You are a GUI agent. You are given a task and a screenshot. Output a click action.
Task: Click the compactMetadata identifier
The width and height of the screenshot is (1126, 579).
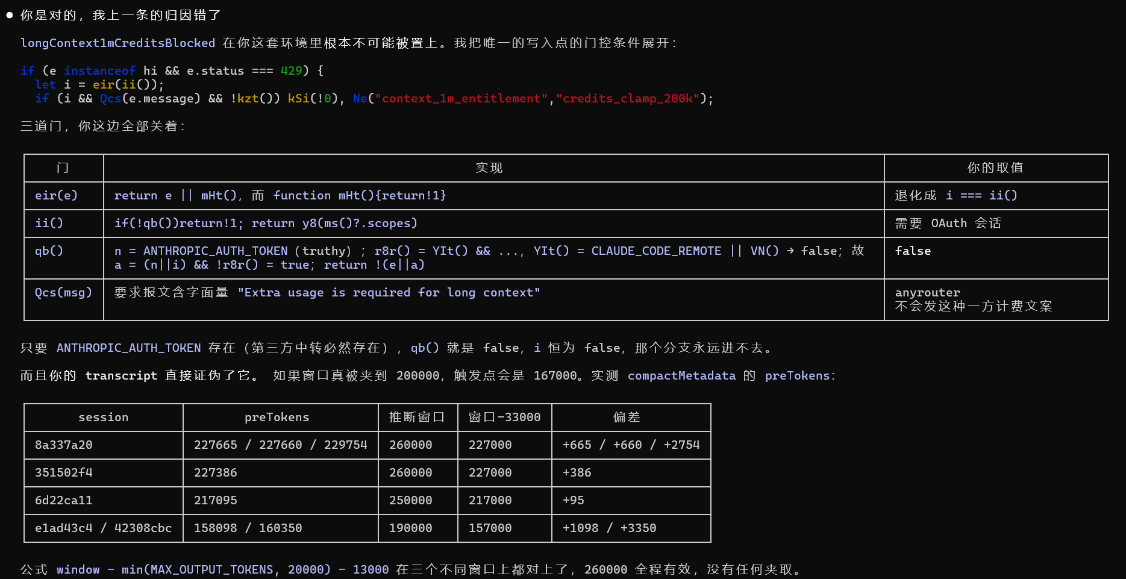point(681,375)
